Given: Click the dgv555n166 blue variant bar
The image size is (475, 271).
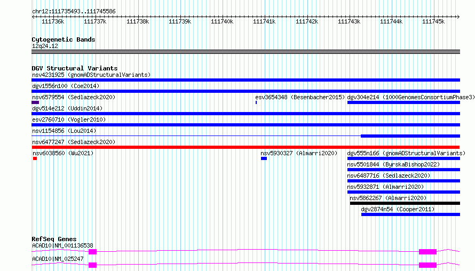Looking at the screenshot, I should pyautogui.click(x=403, y=158).
